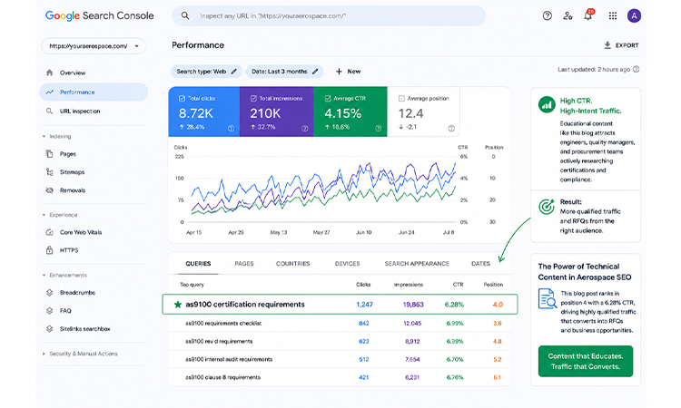Switch to the Dates tab
Image resolution: width=681 pixels, height=408 pixels.
(x=480, y=264)
